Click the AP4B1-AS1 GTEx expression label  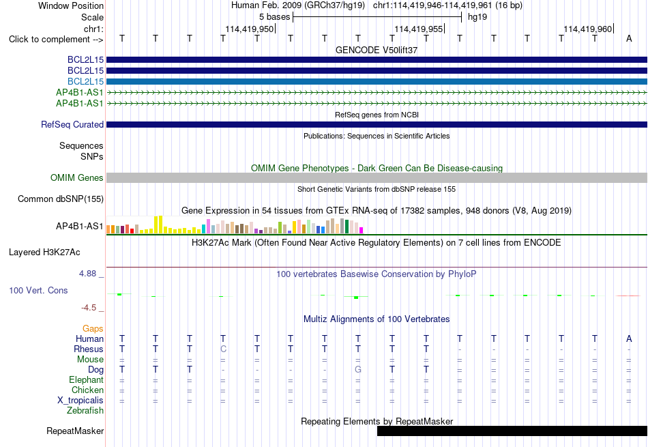(79, 226)
